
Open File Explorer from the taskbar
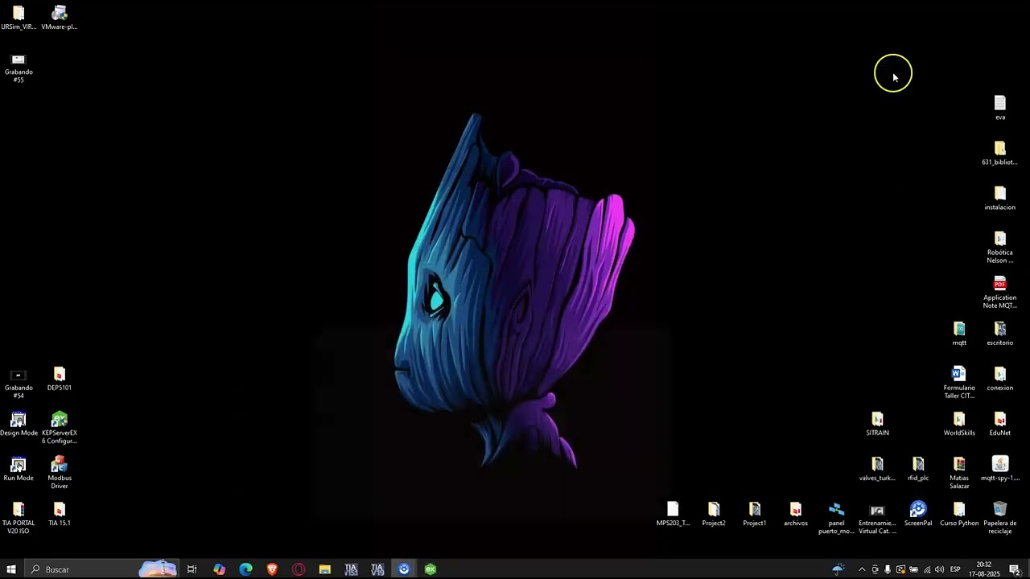[x=325, y=569]
